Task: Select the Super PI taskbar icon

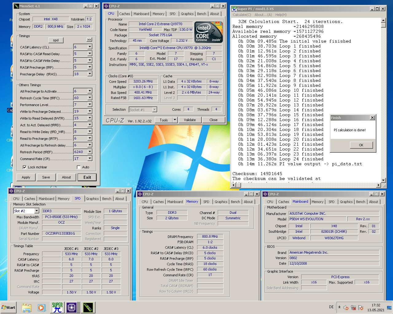Action: (57, 308)
